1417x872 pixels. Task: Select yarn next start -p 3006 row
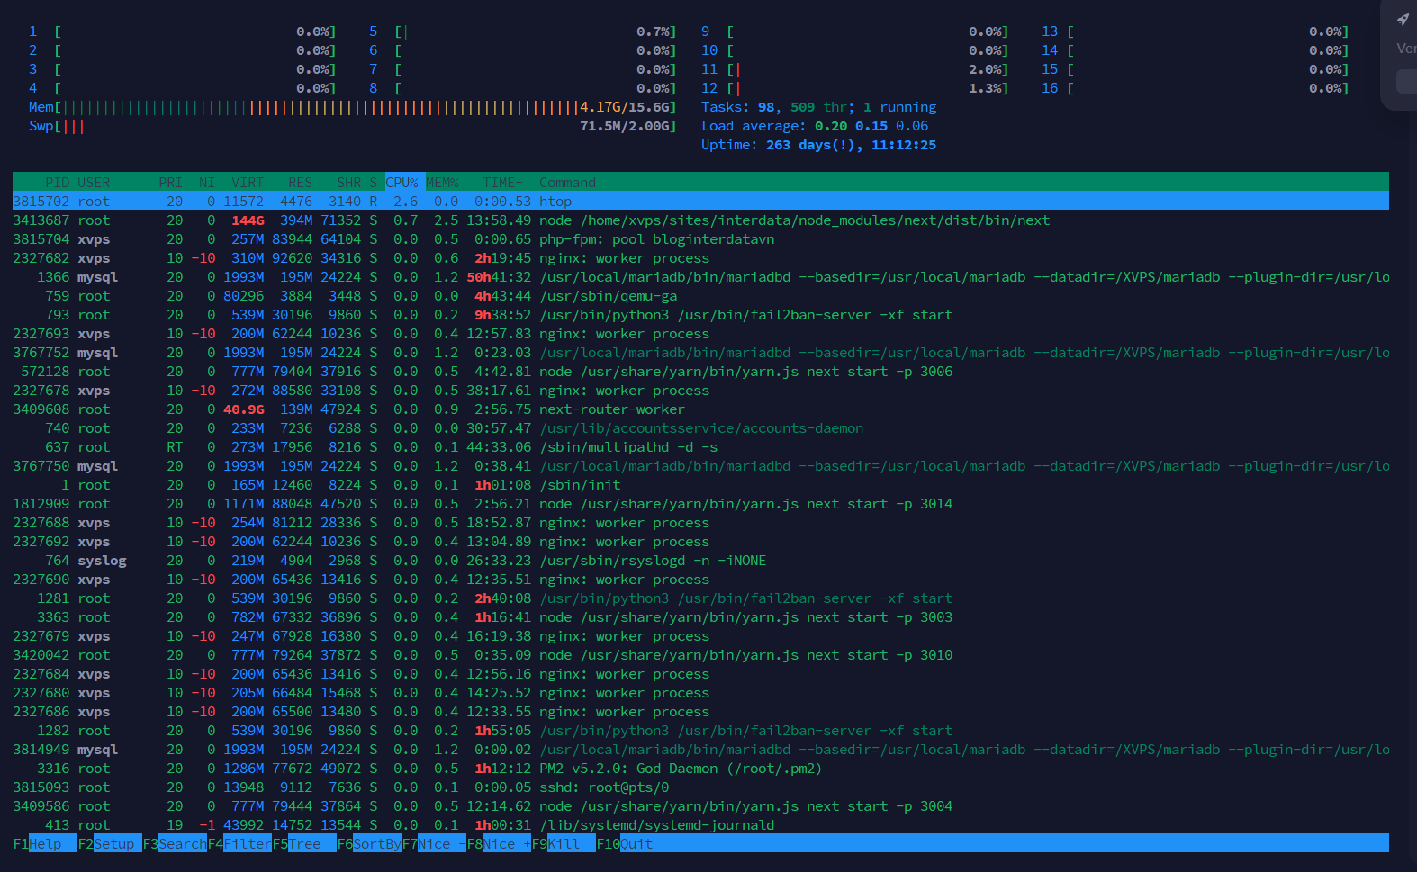pos(700,372)
